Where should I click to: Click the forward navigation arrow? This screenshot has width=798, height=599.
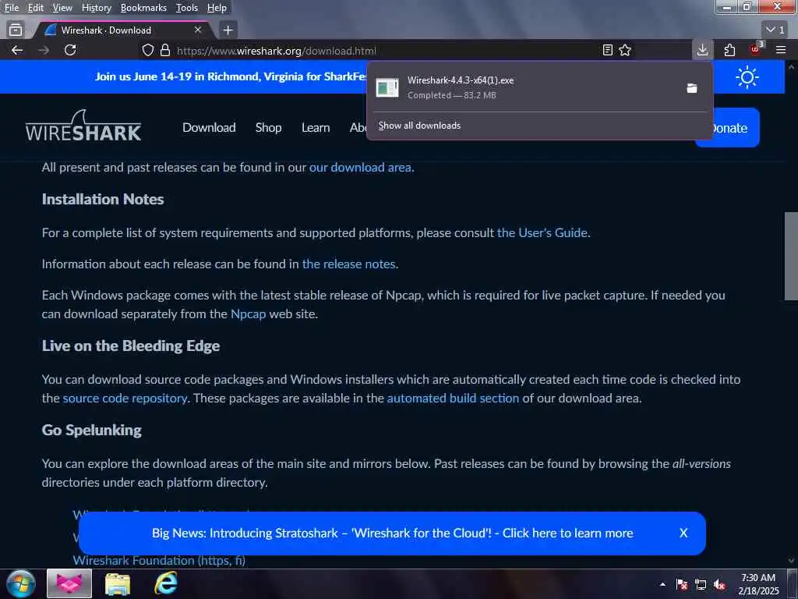44,50
